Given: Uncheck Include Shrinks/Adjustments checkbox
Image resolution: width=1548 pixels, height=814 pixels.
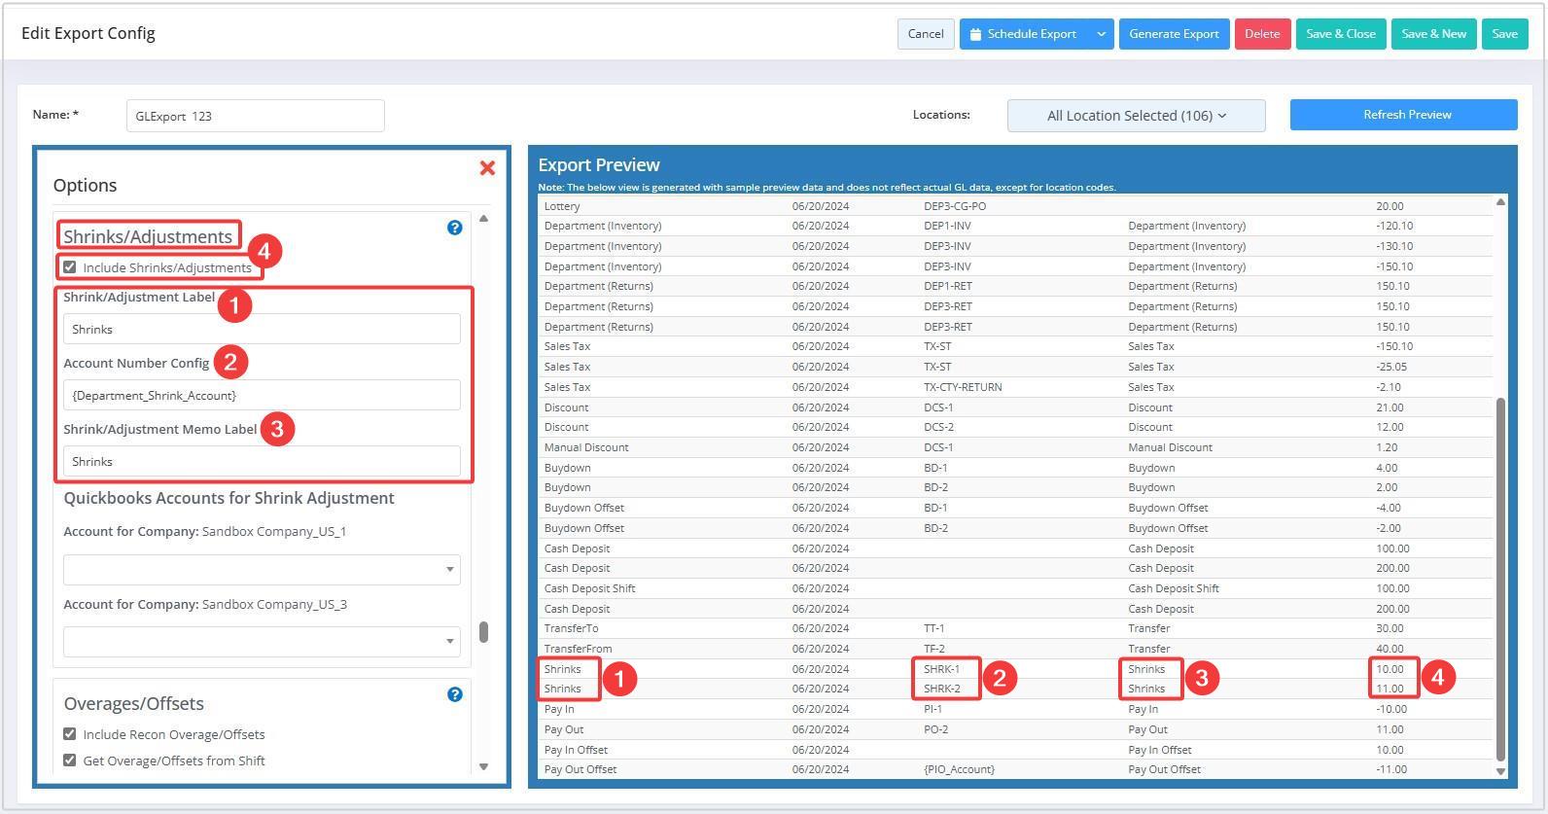Looking at the screenshot, I should pos(70,267).
